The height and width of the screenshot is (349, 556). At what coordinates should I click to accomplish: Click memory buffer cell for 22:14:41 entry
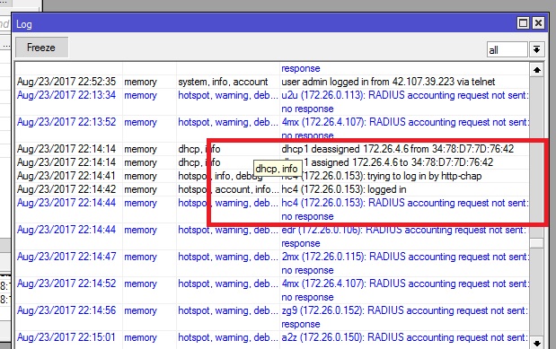(140, 176)
